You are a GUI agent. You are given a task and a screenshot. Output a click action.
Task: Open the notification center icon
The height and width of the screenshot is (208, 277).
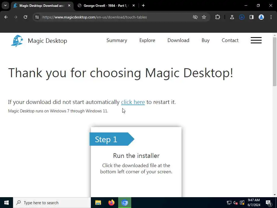268,203
